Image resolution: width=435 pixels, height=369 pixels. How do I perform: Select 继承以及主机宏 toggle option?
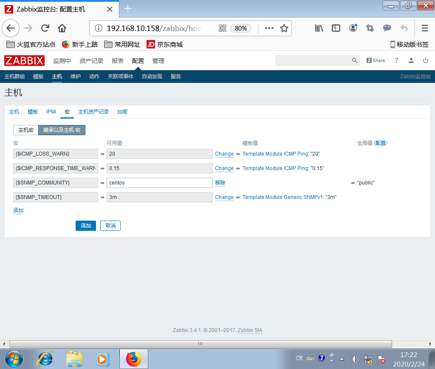pos(62,130)
